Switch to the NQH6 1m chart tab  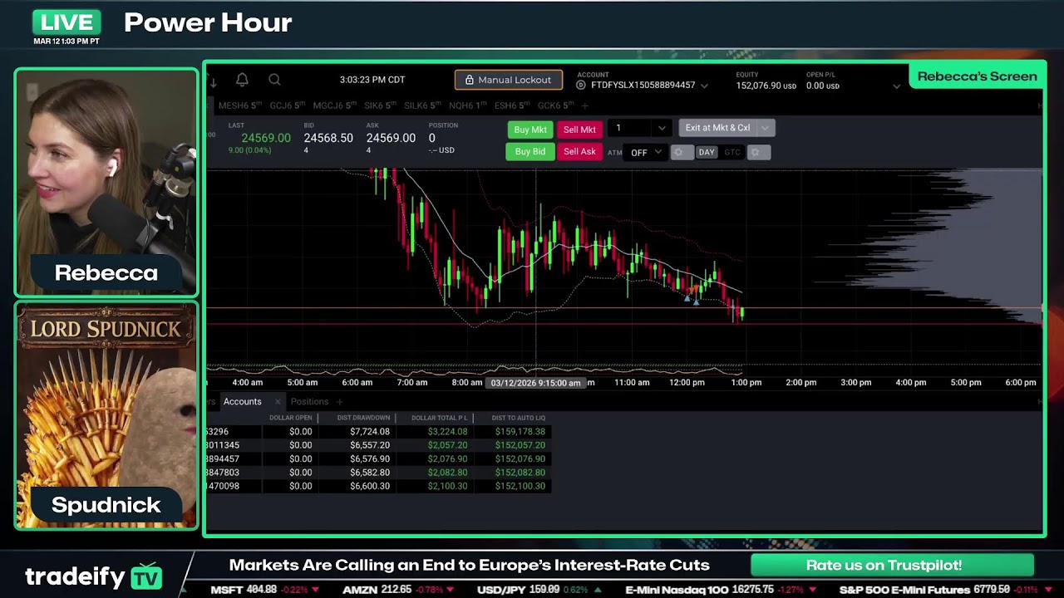click(467, 105)
